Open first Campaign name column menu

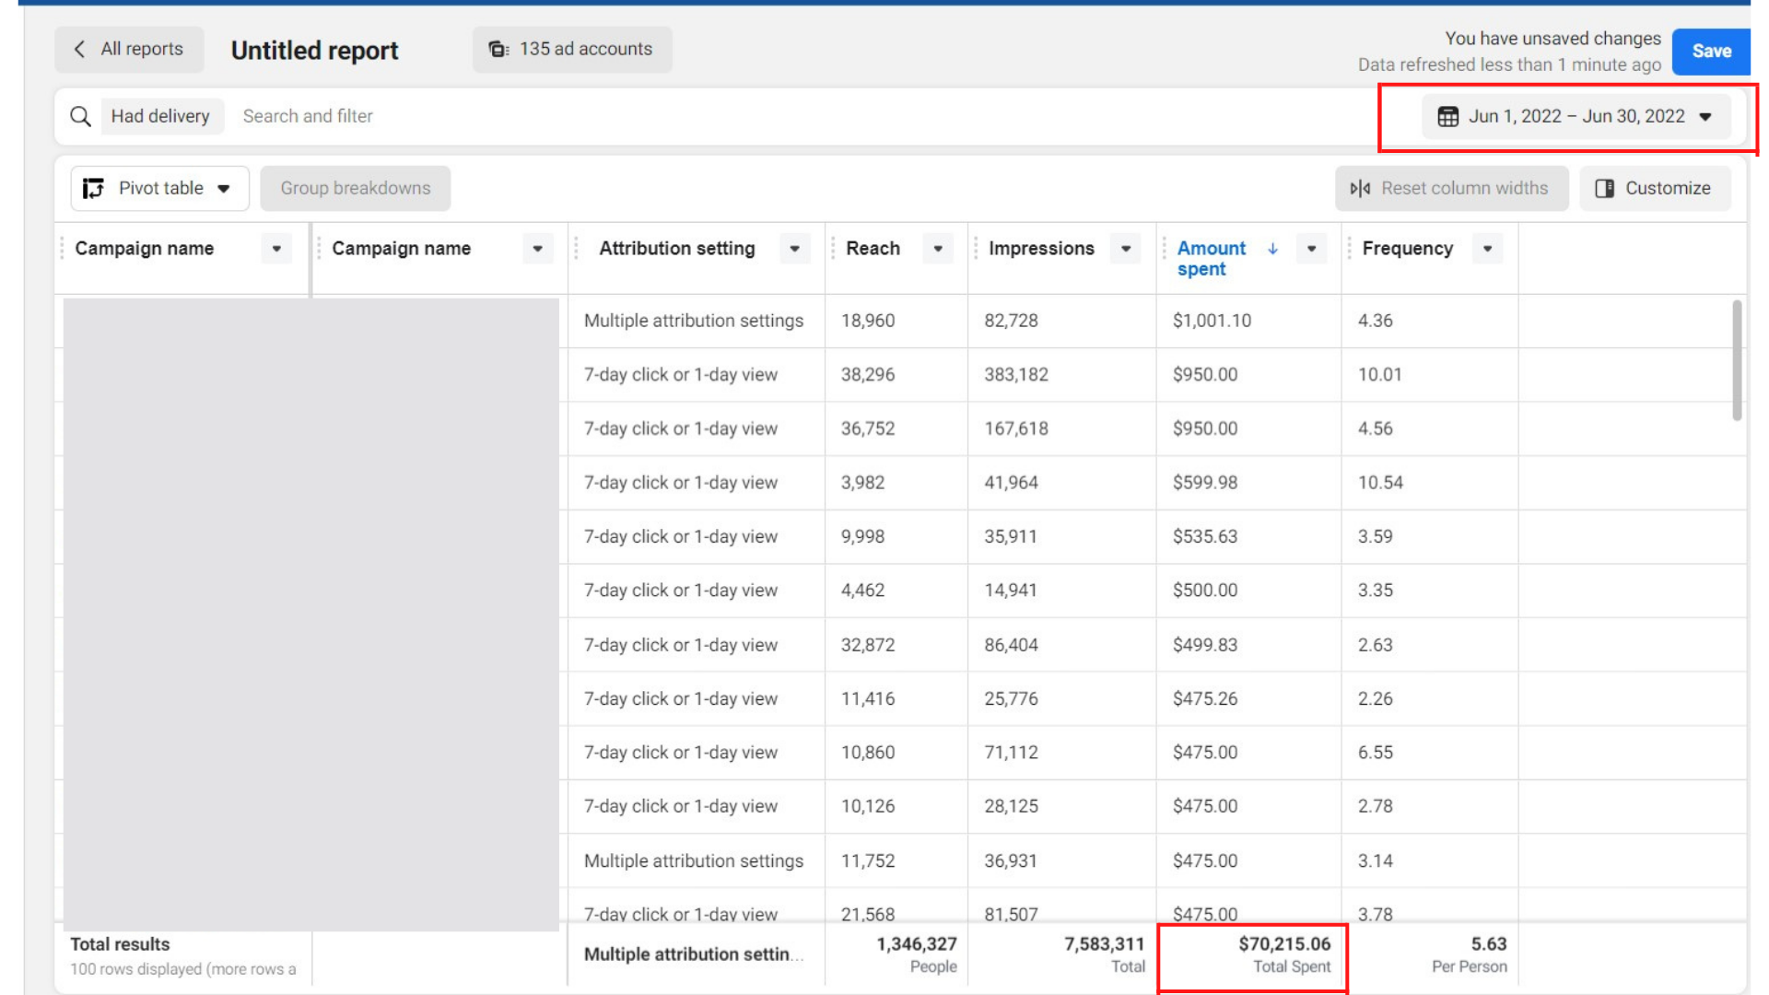(276, 249)
